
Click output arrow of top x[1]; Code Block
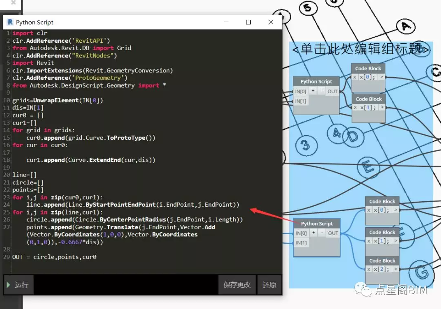(x=382, y=107)
